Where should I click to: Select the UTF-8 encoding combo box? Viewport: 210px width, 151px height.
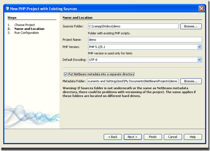click(x=145, y=60)
